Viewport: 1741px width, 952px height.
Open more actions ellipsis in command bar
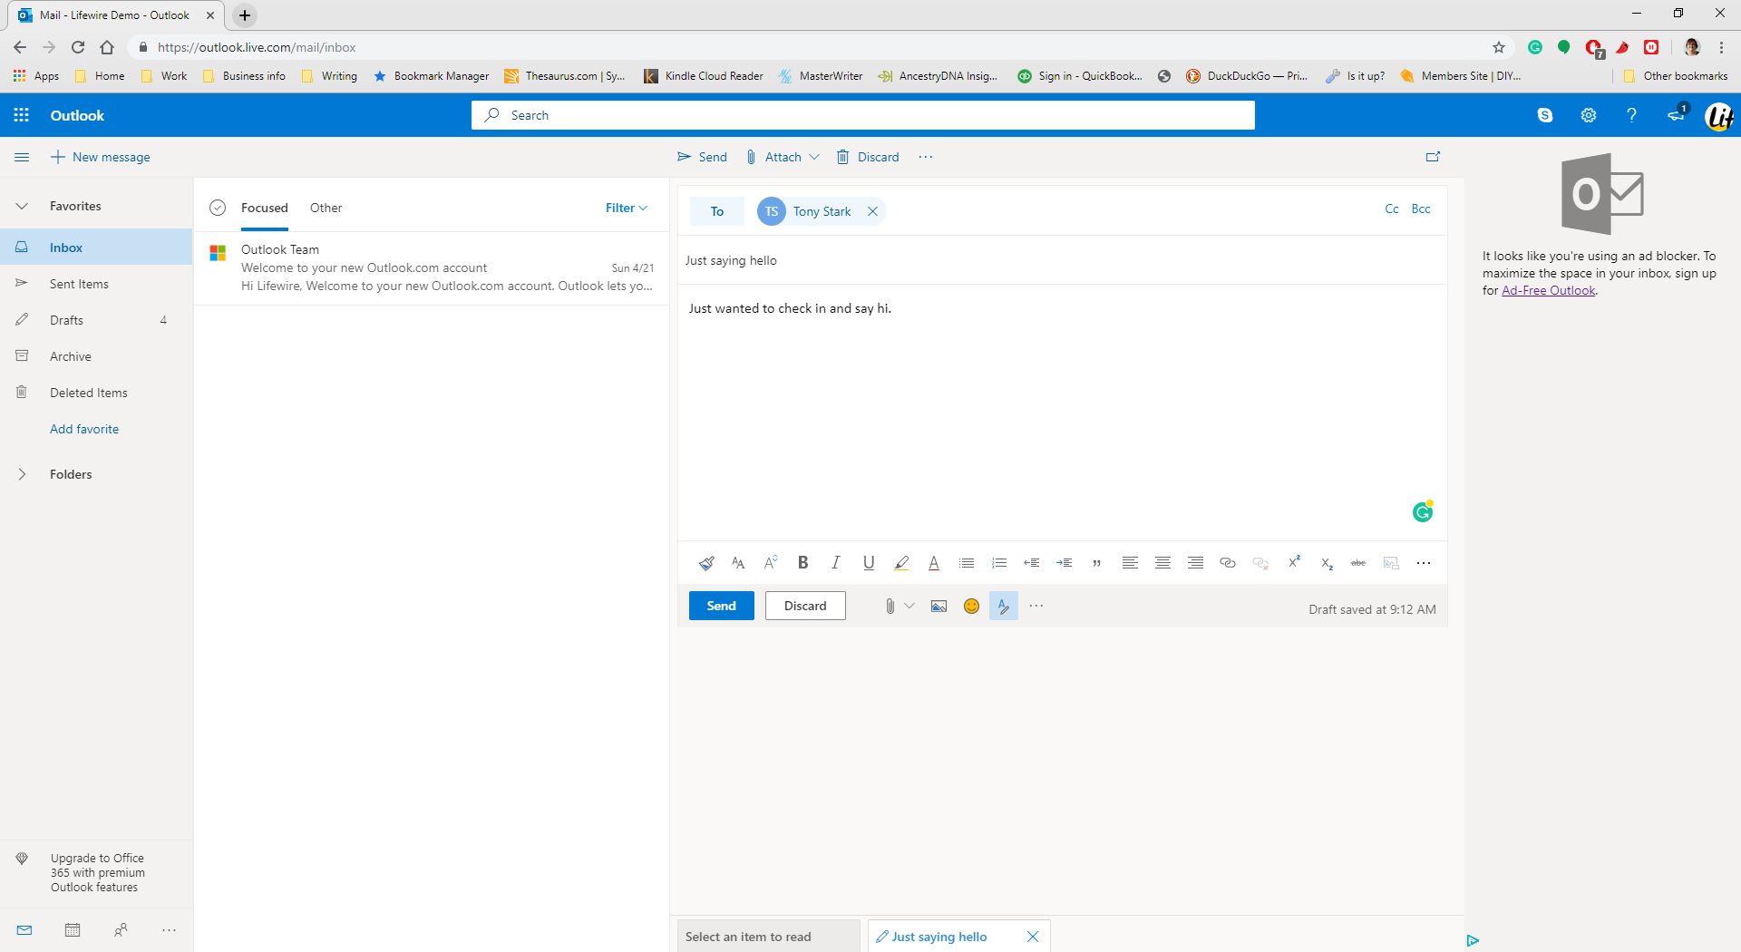point(925,157)
